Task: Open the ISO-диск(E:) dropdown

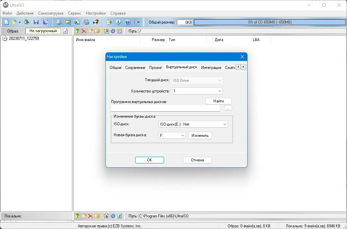Action: coord(193,124)
